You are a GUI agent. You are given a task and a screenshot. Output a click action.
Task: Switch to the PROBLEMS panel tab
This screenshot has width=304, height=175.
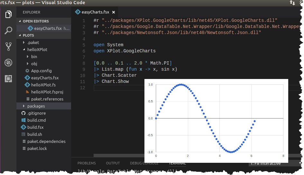tap(87, 163)
